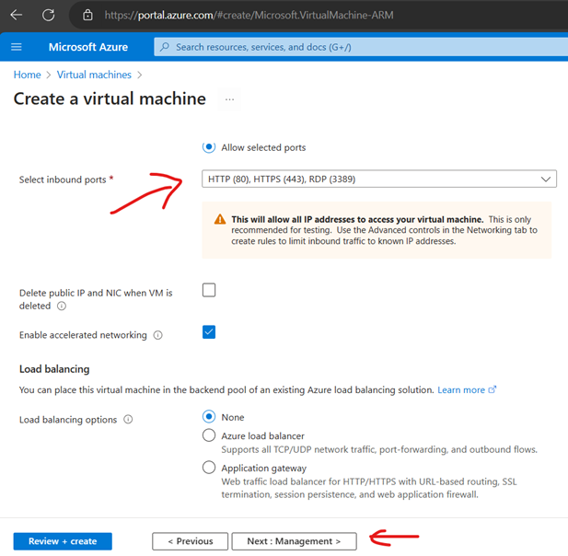
Task: Click the browser back arrow
Action: click(x=15, y=15)
